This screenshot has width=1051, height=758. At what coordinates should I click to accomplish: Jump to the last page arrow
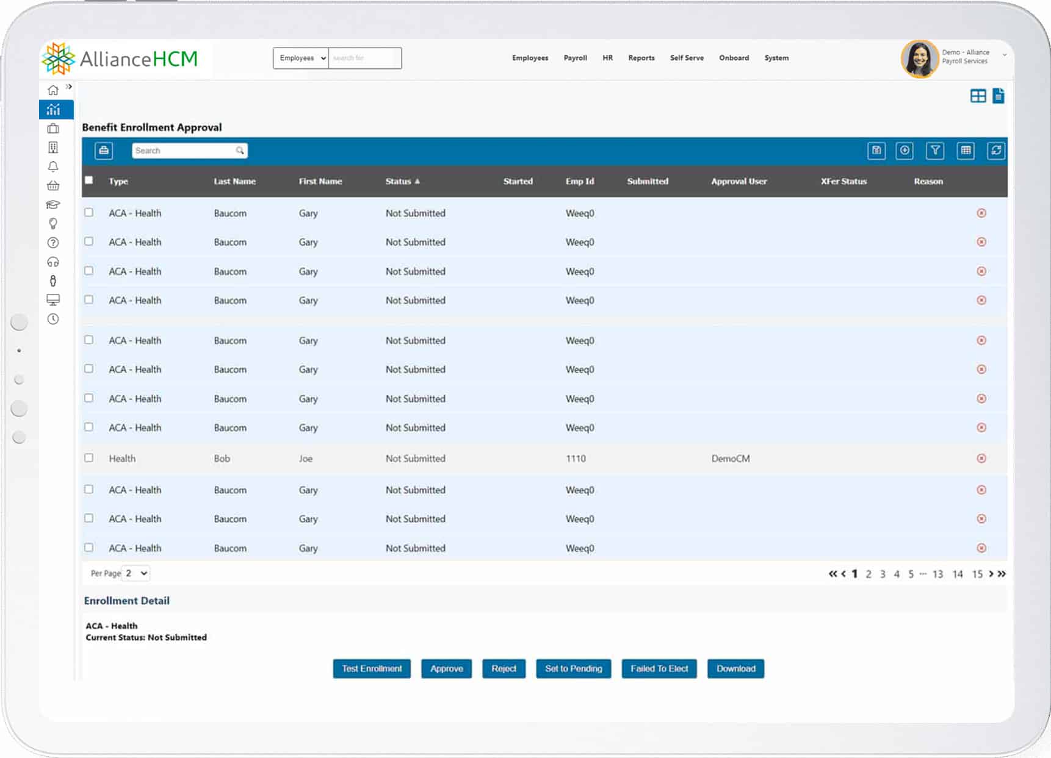1002,574
